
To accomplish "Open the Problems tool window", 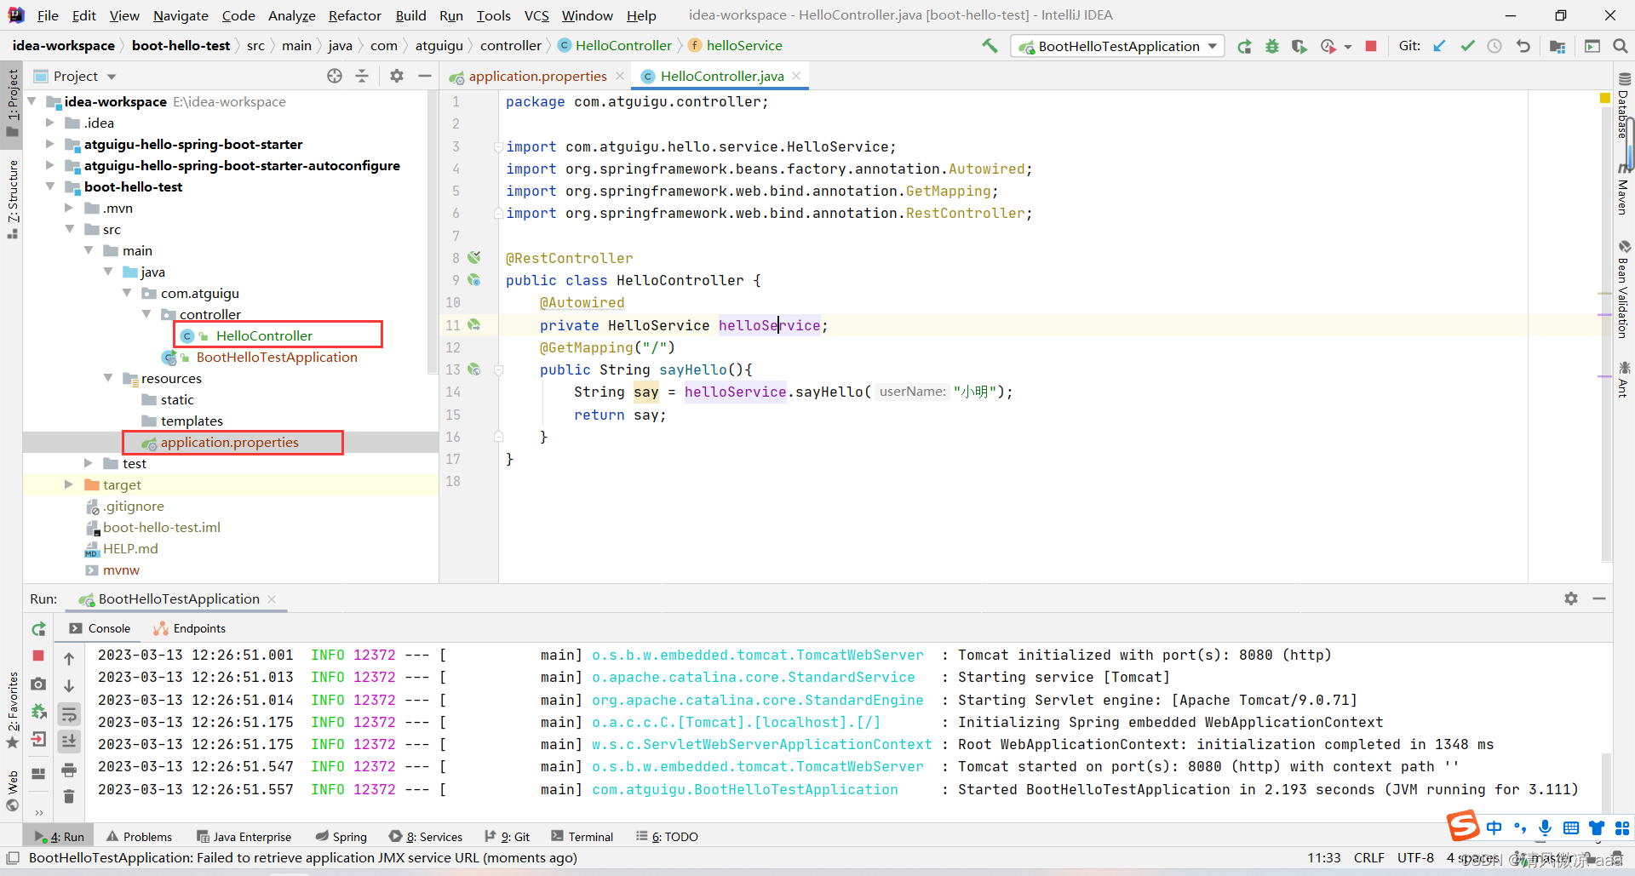I will click(139, 837).
